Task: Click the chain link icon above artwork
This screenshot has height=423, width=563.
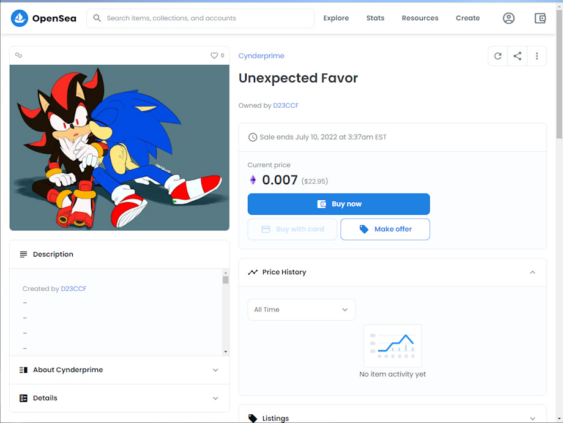Action: (18, 55)
